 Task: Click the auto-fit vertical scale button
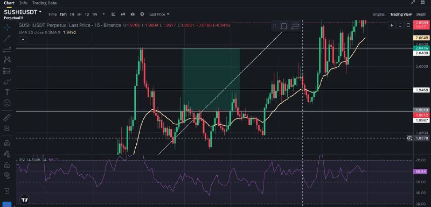pyautogui.click(x=400, y=25)
